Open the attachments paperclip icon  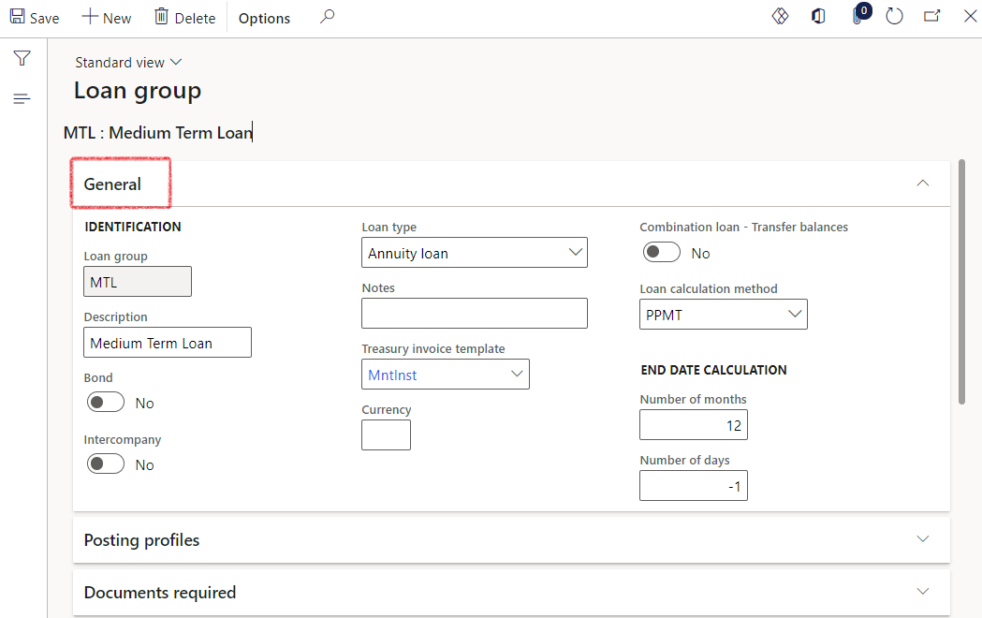857,18
